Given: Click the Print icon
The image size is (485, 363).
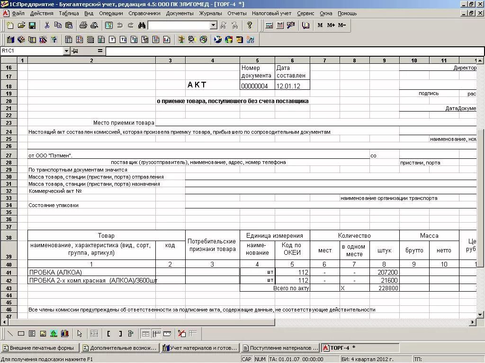Looking at the screenshot, I should pyautogui.click(x=83, y=26).
